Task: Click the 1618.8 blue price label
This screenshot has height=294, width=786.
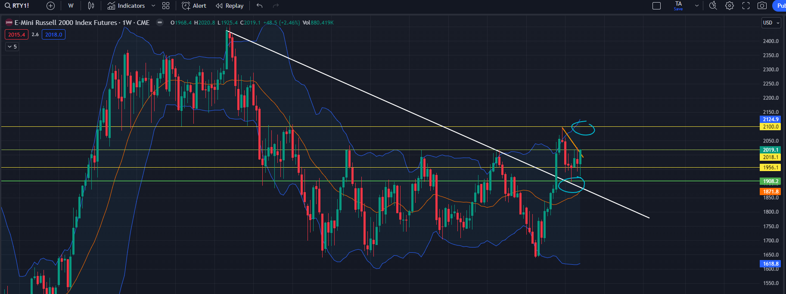Action: (x=770, y=264)
